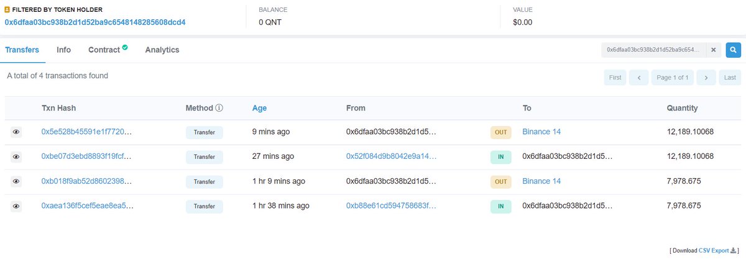Click the Contract verified green check badge

click(125, 47)
